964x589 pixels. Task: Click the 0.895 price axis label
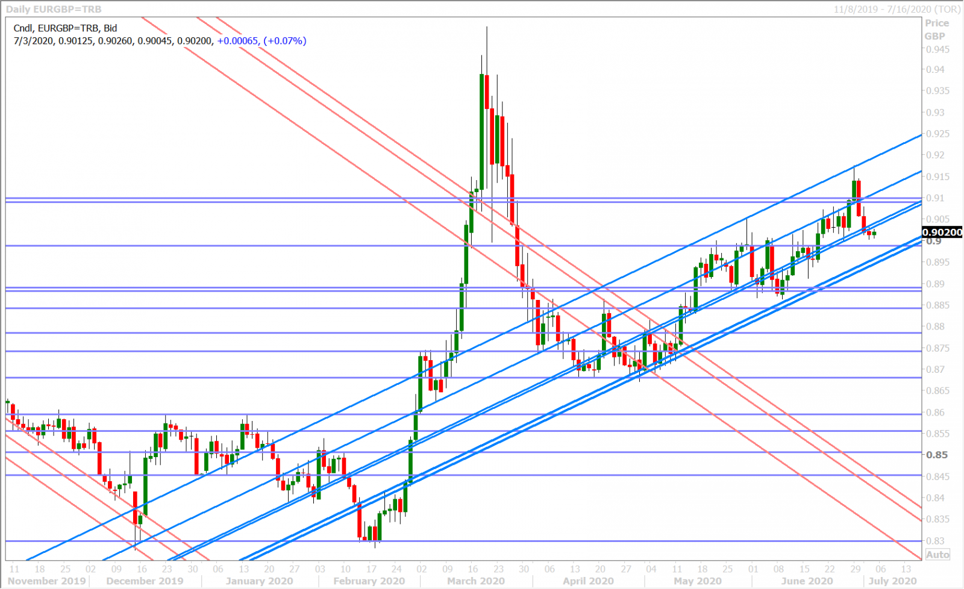tap(937, 263)
